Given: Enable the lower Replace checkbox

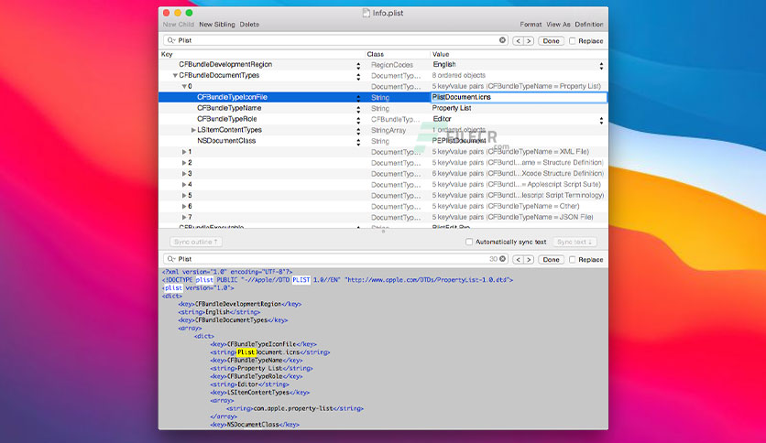Looking at the screenshot, I should (x=572, y=260).
